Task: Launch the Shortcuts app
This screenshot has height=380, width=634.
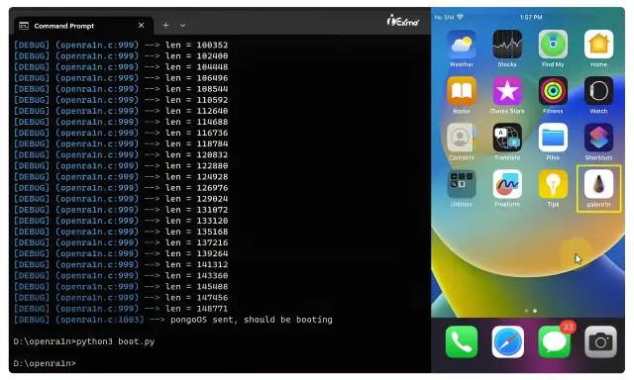Action: pos(598,138)
